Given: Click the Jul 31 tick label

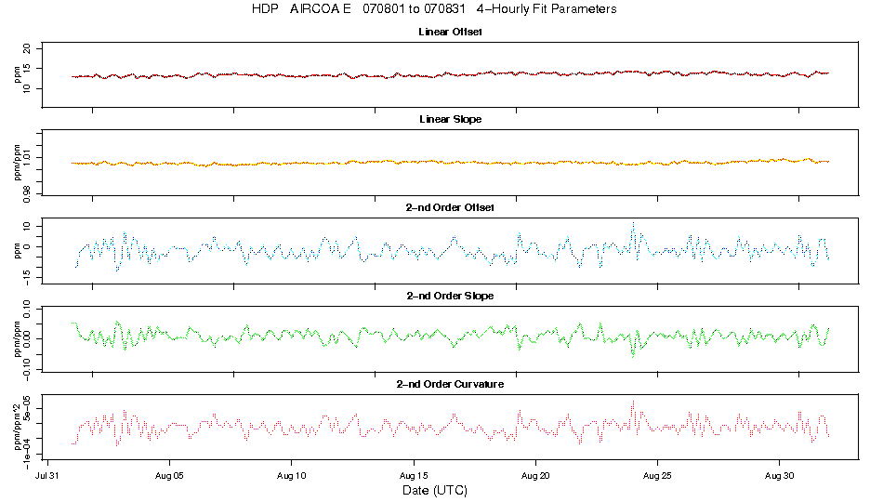Looking at the screenshot, I should coord(48,473).
